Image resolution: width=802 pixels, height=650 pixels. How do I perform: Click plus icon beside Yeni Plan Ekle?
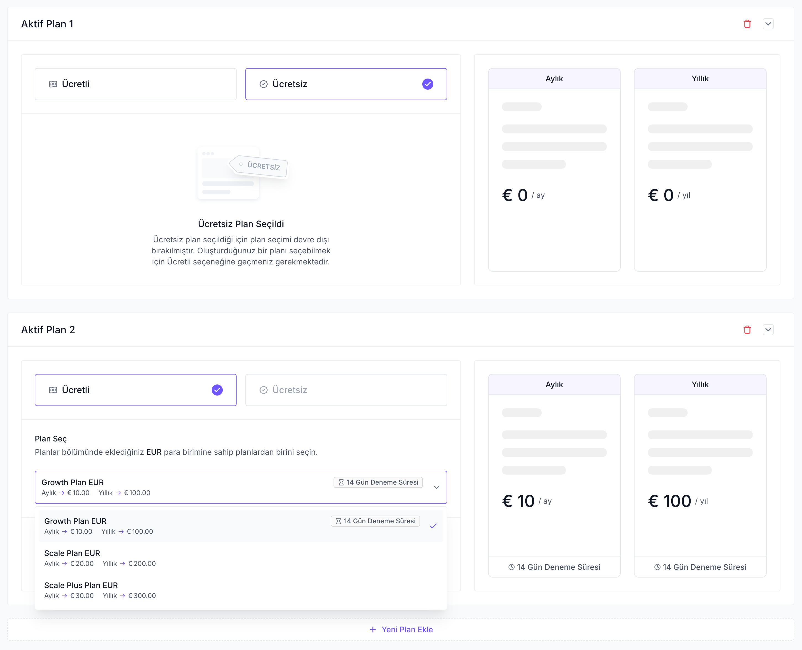pos(373,630)
